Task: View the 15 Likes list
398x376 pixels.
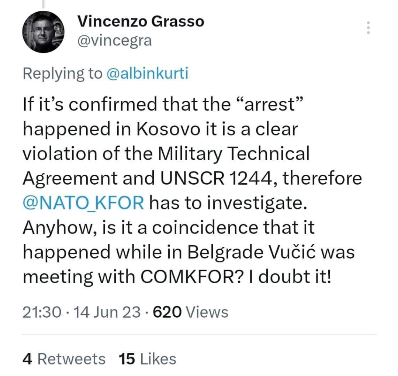Action: coord(148,359)
